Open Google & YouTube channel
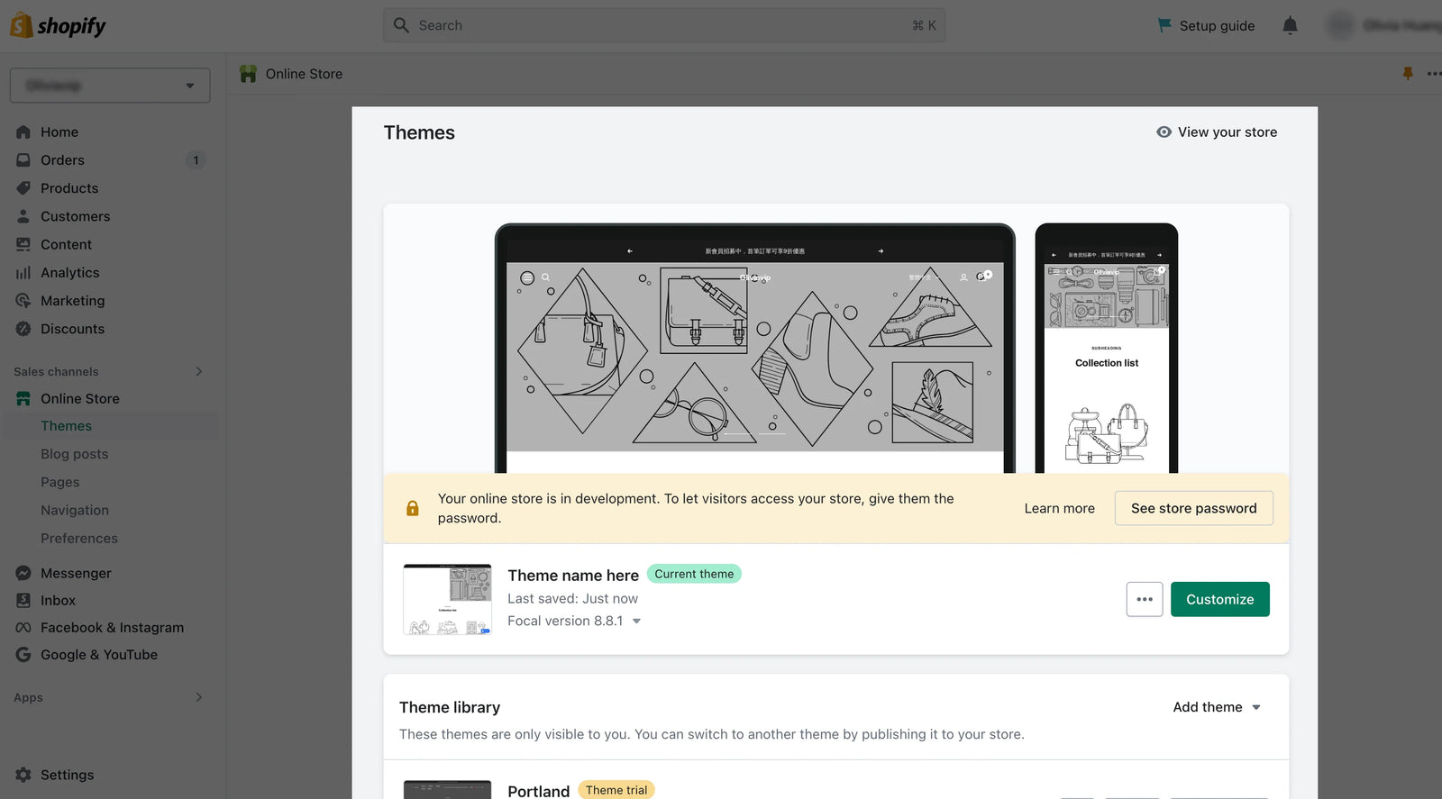The image size is (1442, 799). (x=98, y=655)
